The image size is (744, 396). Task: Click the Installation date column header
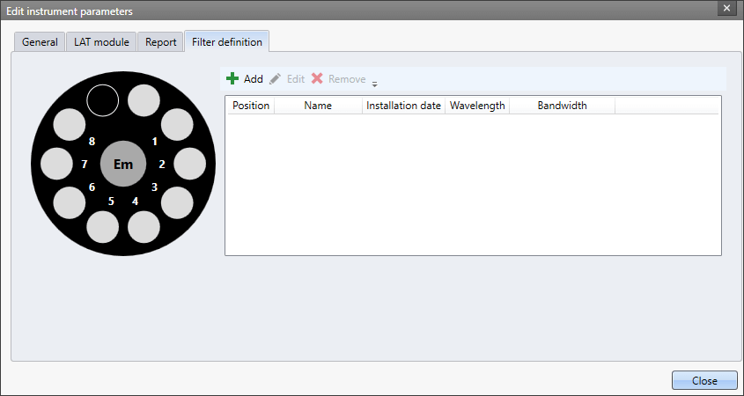[x=403, y=106]
